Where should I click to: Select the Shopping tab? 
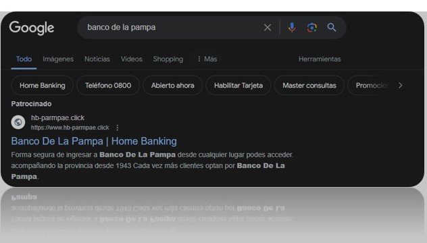(168, 59)
